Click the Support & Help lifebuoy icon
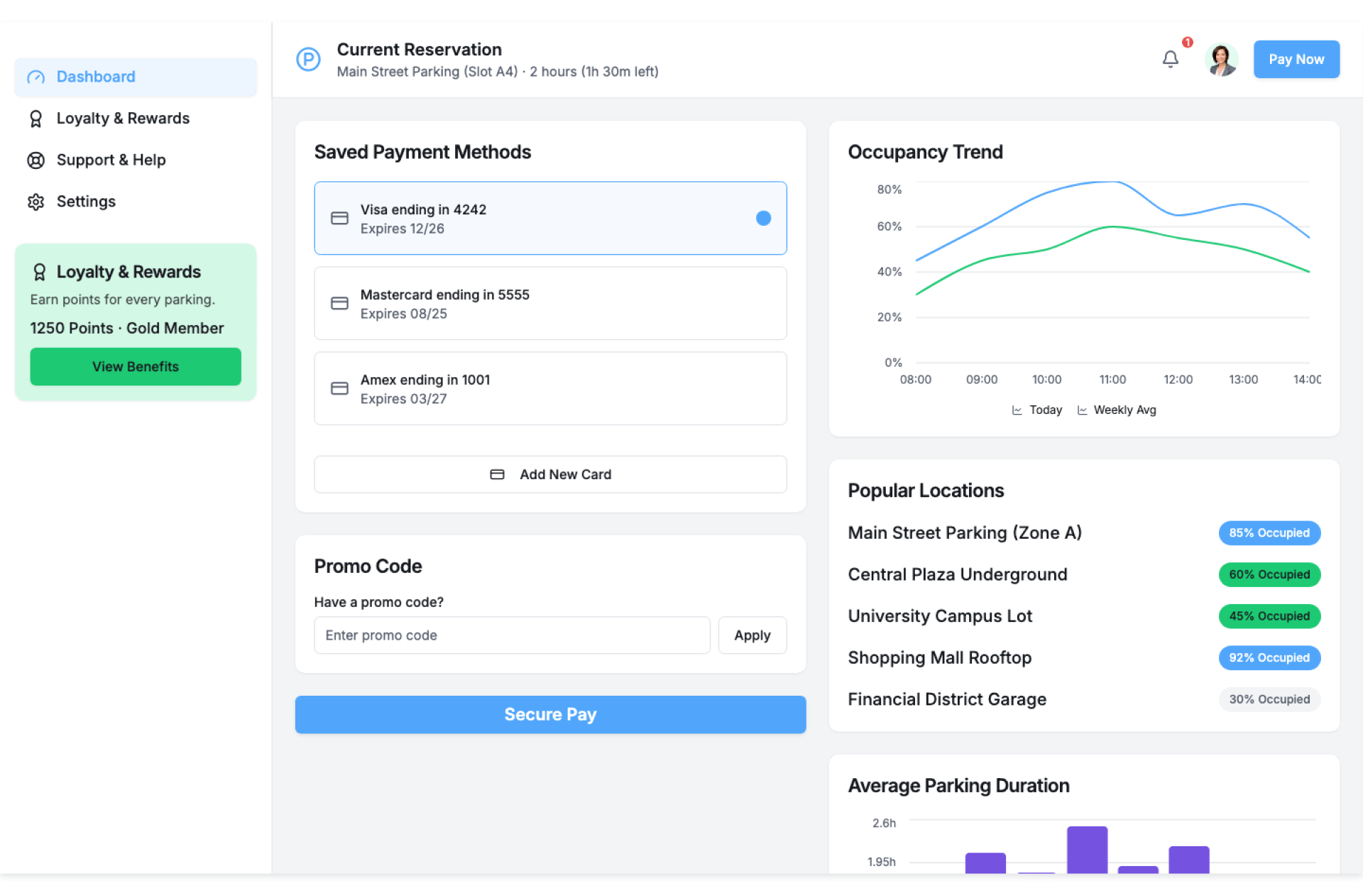Viewport: 1363px width, 886px height. [x=35, y=160]
